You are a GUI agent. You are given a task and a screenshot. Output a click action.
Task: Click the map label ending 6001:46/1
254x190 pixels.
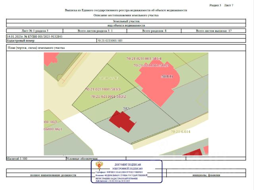pos(53,129)
